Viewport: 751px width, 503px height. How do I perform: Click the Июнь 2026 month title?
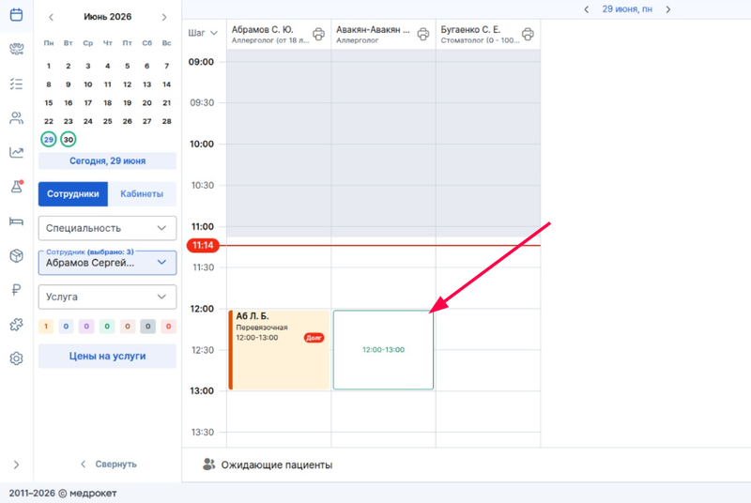[x=107, y=17]
